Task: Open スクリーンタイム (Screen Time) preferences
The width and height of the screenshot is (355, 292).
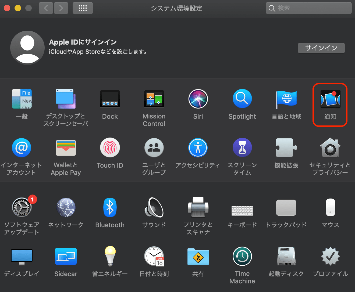Action: click(242, 148)
